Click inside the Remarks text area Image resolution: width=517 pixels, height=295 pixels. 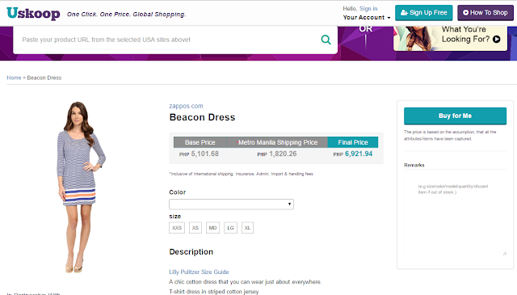456,213
